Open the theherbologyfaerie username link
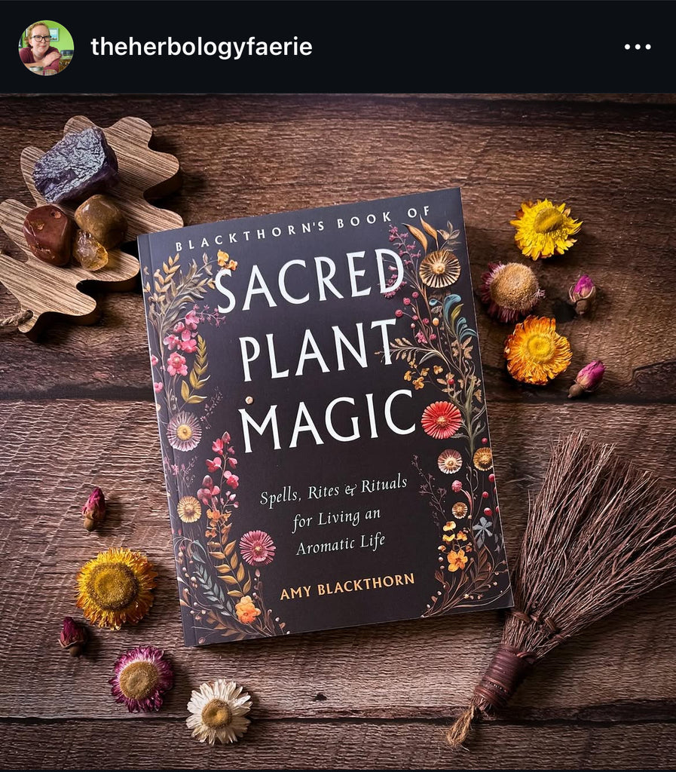The height and width of the screenshot is (772, 676). pyautogui.click(x=201, y=47)
